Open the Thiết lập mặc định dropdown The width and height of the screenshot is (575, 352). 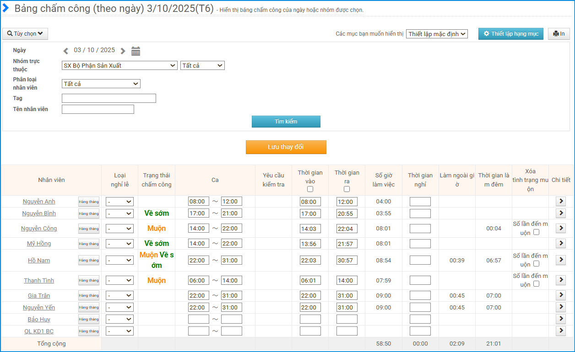click(437, 34)
